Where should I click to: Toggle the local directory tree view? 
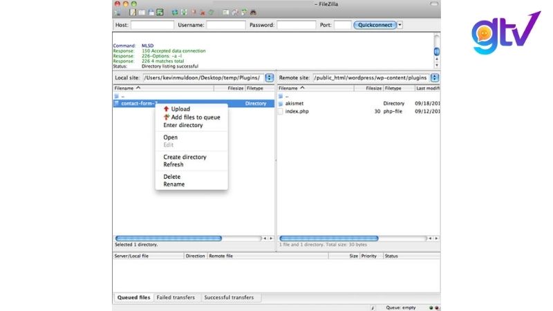142,12
